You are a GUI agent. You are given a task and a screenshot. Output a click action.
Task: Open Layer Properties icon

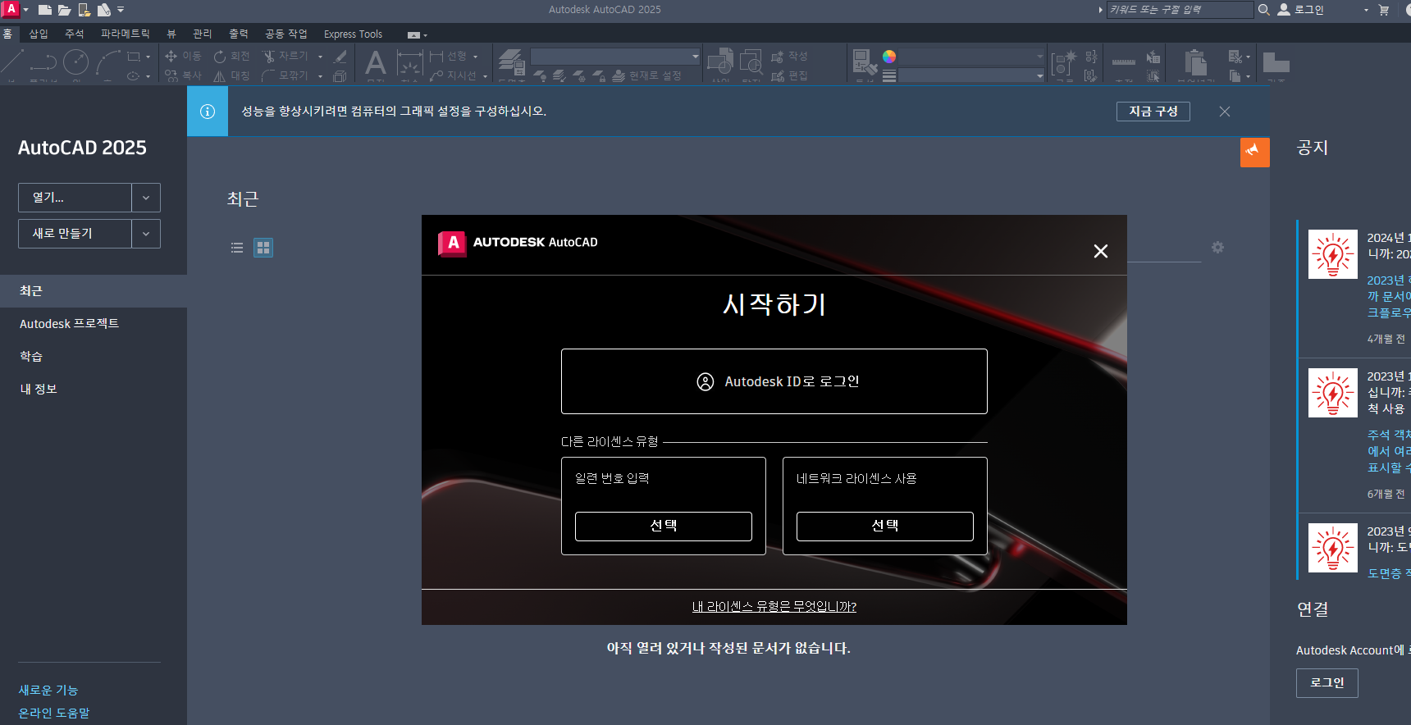pyautogui.click(x=512, y=62)
